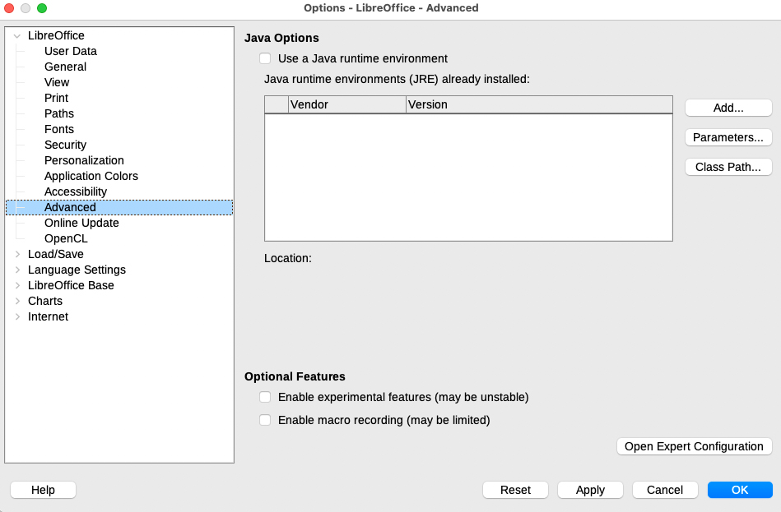Viewport: 781px width, 512px height.
Task: Select User Data in options tree
Action: (x=70, y=51)
